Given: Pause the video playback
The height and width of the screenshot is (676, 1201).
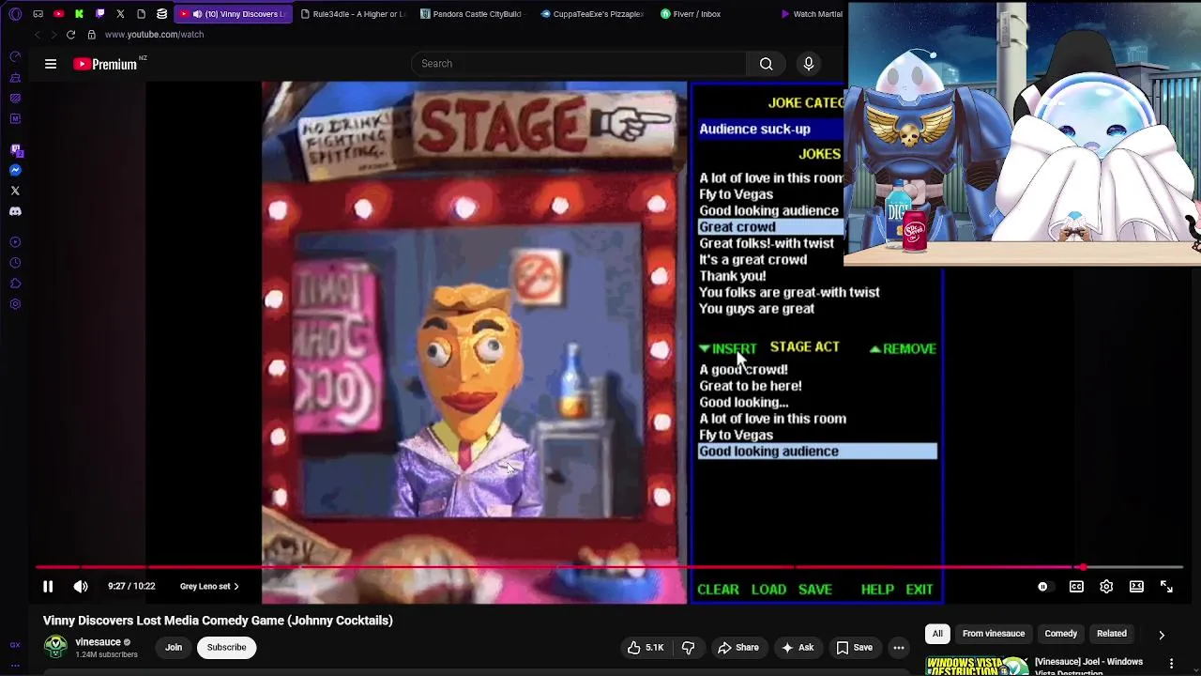Looking at the screenshot, I should (x=48, y=587).
